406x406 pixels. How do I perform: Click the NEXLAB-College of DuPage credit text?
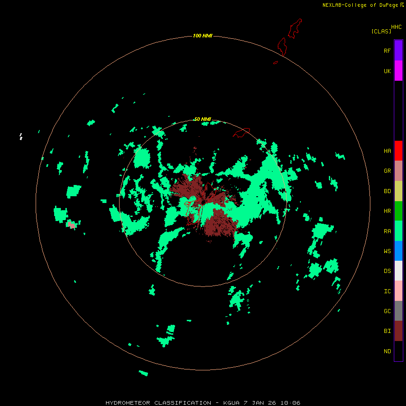[360, 5]
